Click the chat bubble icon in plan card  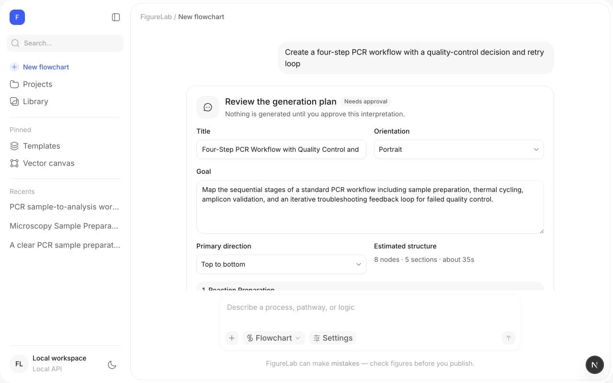pyautogui.click(x=208, y=107)
